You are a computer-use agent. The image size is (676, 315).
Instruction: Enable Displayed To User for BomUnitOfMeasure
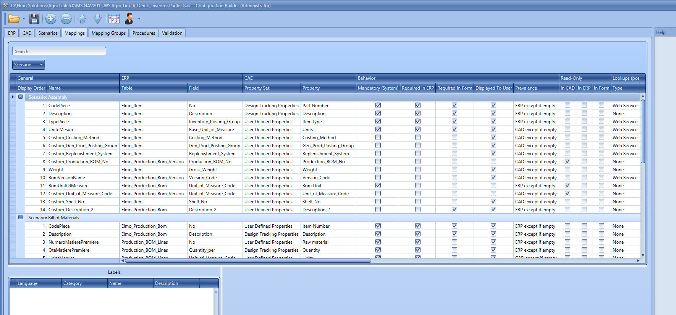(x=493, y=185)
